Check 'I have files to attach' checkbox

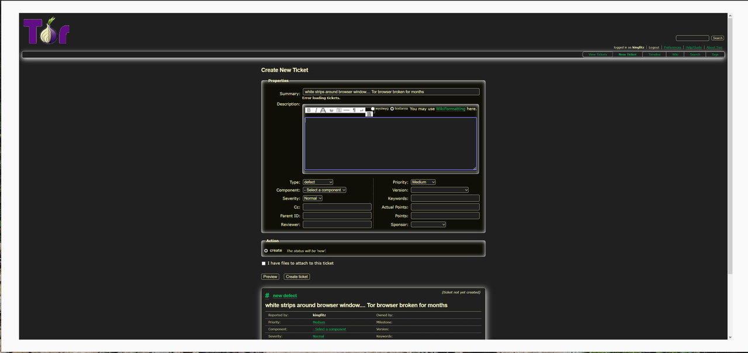click(x=264, y=263)
